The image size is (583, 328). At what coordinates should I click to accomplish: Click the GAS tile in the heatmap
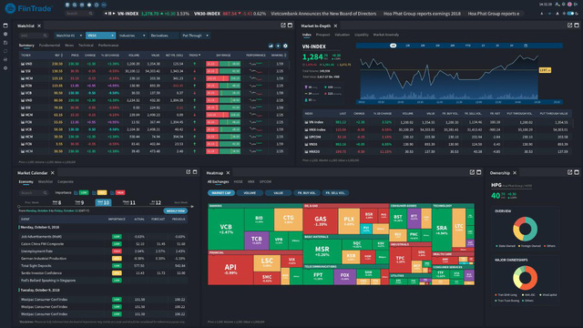(x=321, y=220)
